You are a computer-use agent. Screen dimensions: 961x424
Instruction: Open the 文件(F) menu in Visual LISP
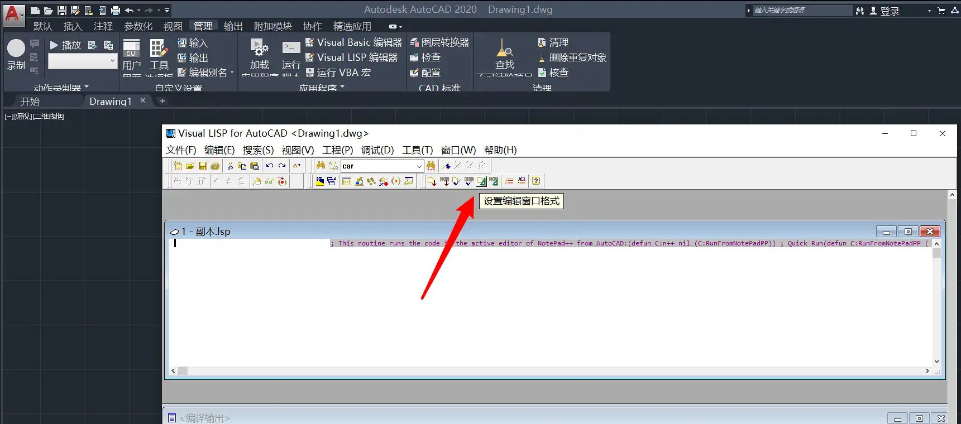pyautogui.click(x=181, y=150)
